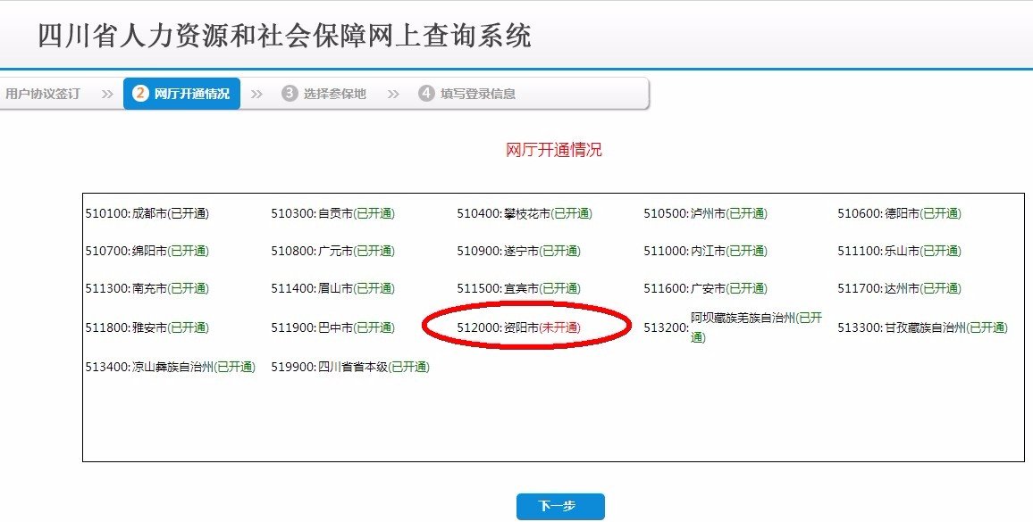Click the 攀枝花市(已开通) link
This screenshot has width=1033, height=522.
point(527,211)
